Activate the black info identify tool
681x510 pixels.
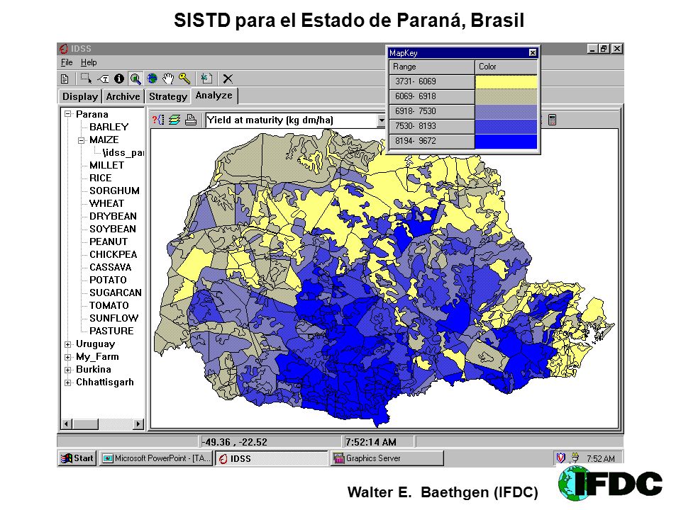[x=119, y=79]
